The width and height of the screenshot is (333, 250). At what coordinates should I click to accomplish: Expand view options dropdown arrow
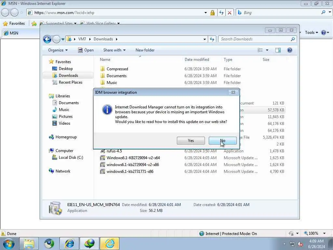(x=267, y=50)
